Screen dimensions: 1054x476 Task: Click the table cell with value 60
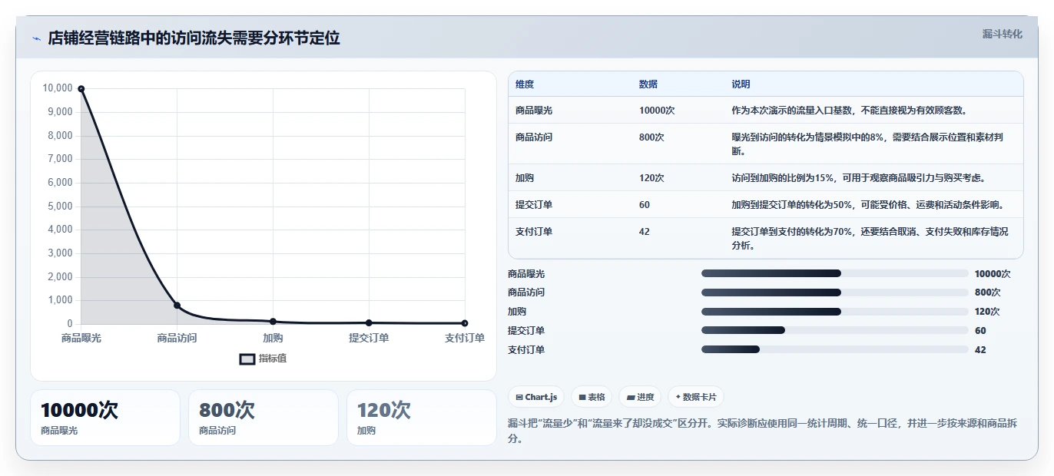pyautogui.click(x=645, y=205)
